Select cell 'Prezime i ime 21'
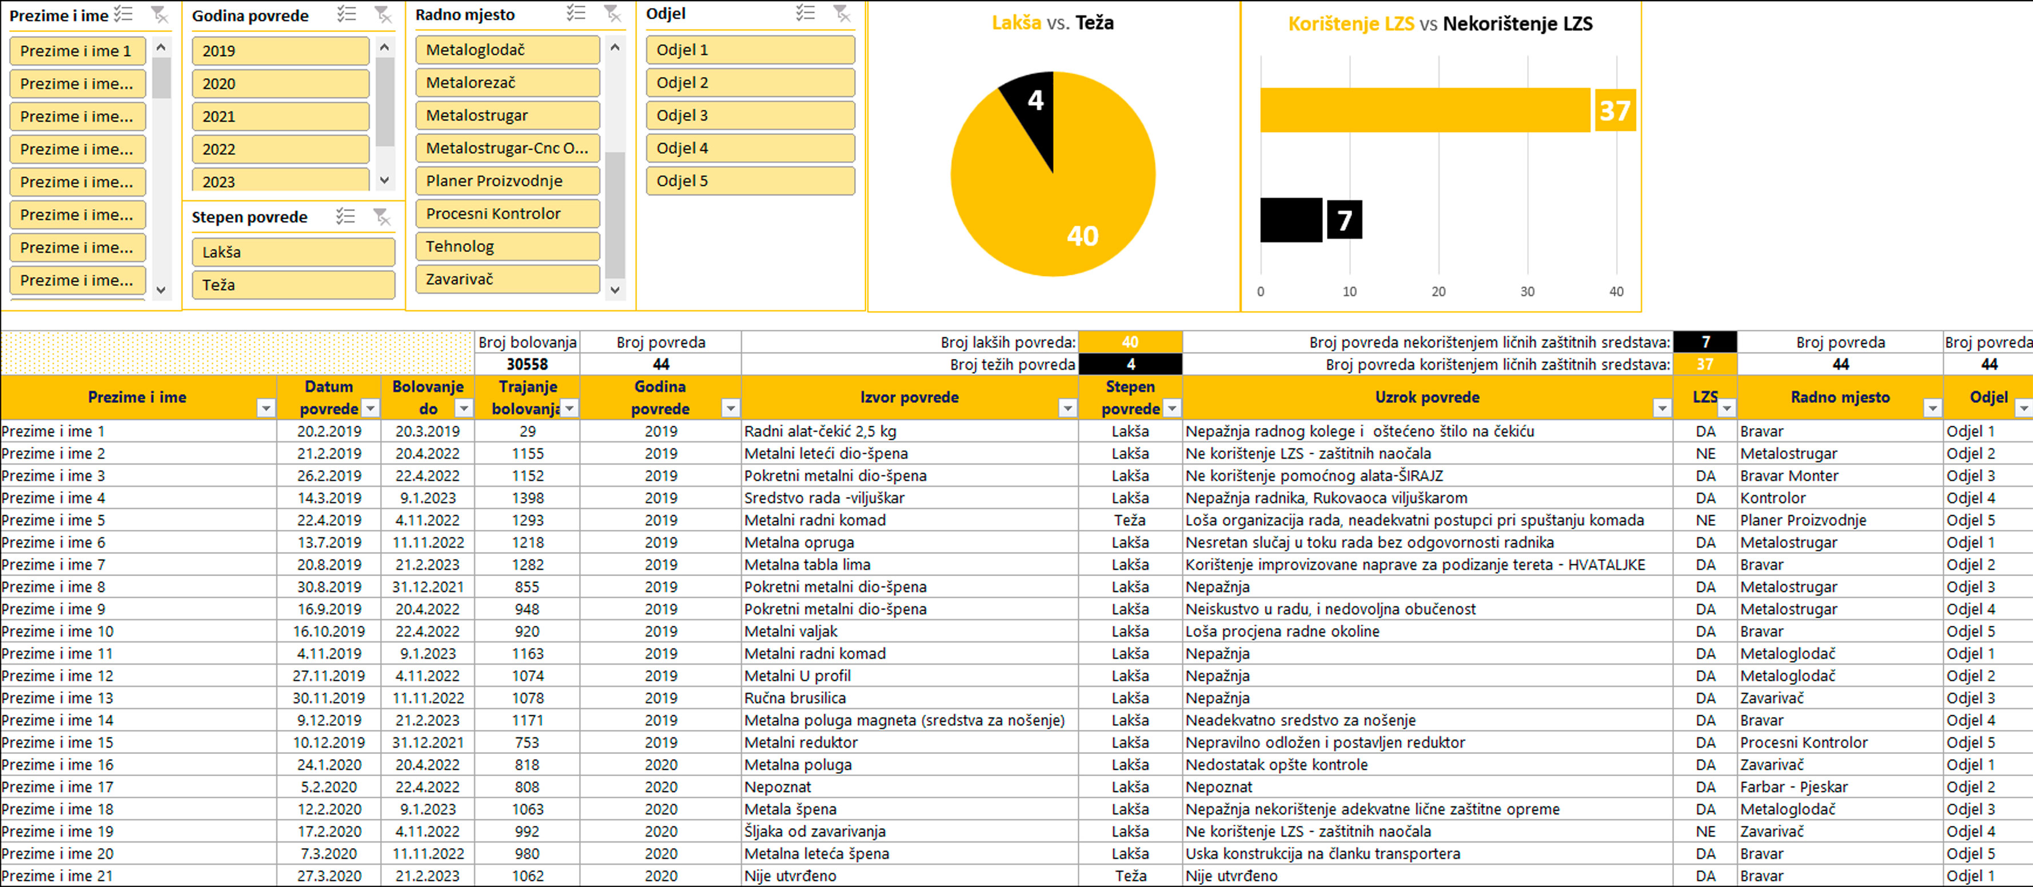The width and height of the screenshot is (2033, 887). pos(138,875)
